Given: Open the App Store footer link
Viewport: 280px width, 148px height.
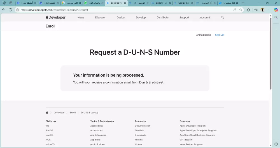Looking at the screenshot, I should (95, 139).
